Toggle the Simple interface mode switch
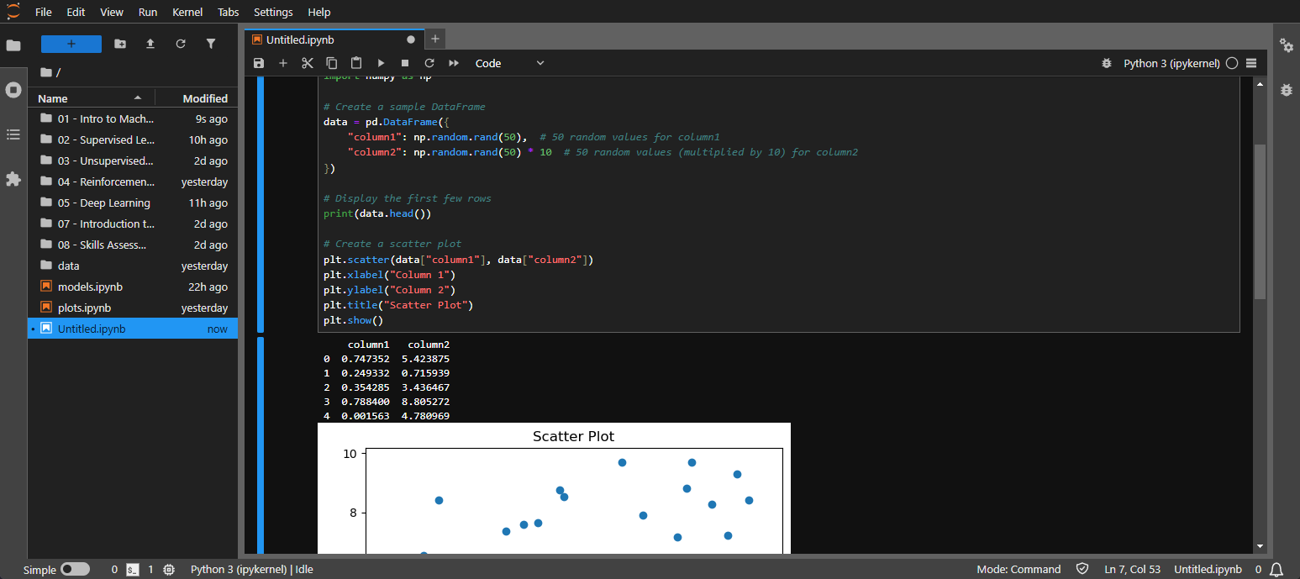Viewport: 1300px width, 579px height. 76,569
